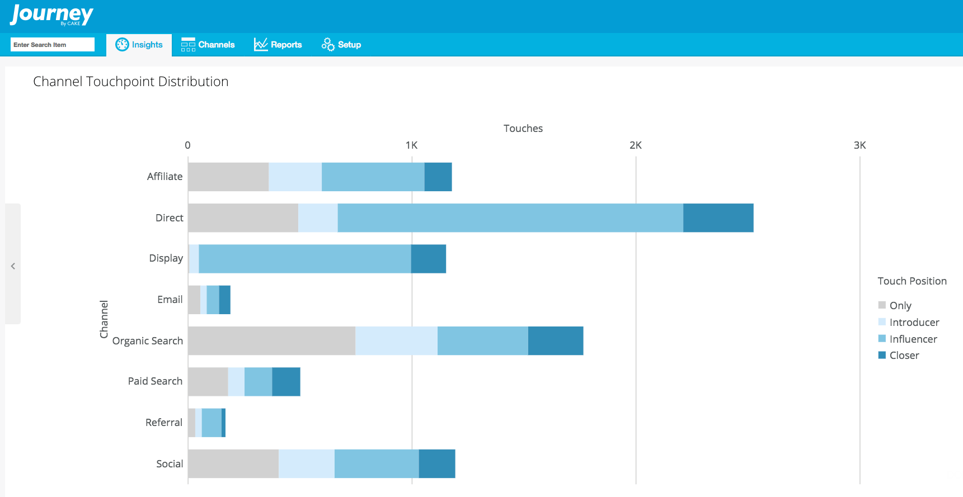Select the Email channel label

[x=170, y=300]
